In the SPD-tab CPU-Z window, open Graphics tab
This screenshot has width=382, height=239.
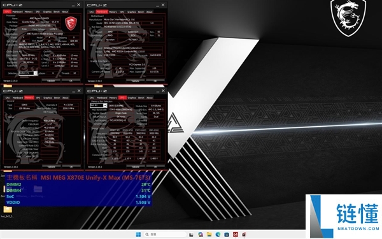click(132, 98)
